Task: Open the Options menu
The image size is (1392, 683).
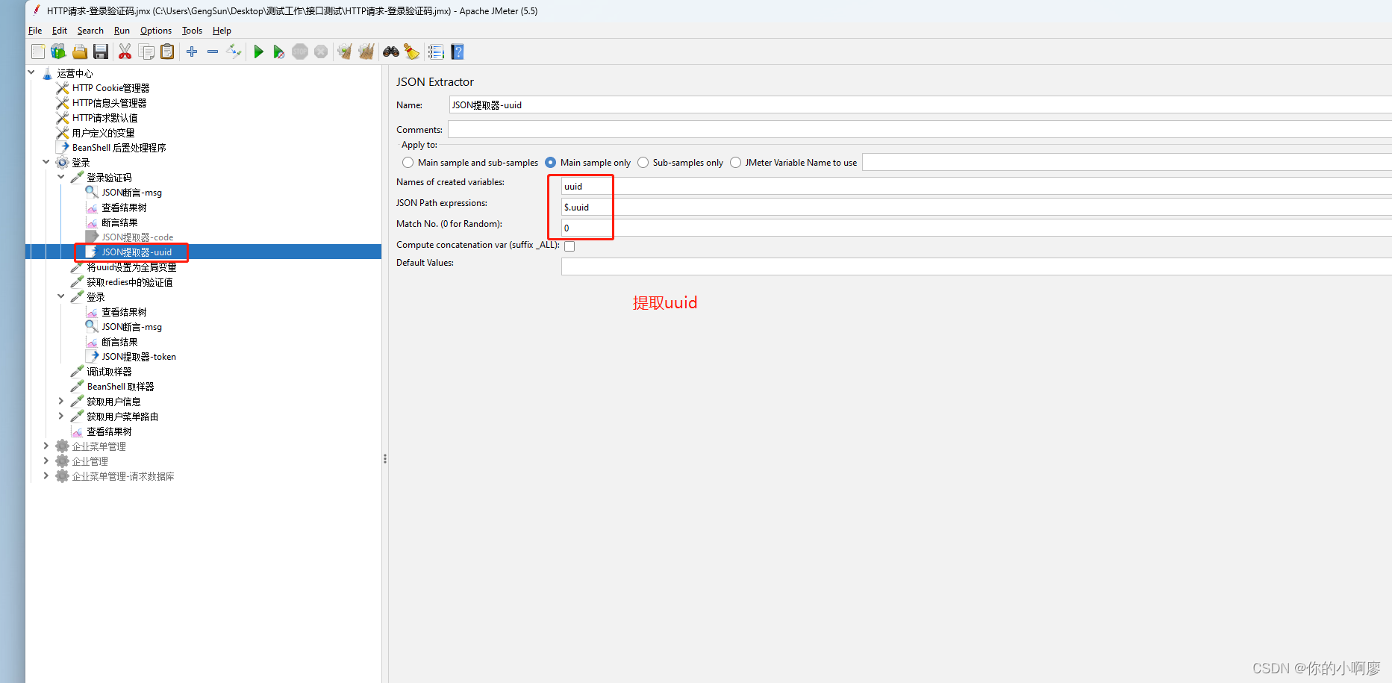Action: pos(156,31)
